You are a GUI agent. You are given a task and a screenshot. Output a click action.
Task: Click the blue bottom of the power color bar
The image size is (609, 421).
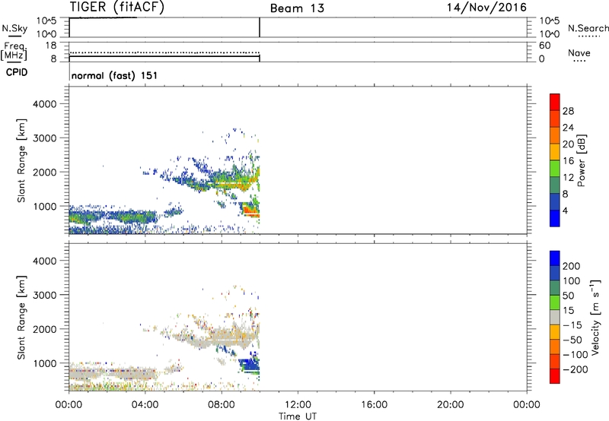(x=555, y=218)
